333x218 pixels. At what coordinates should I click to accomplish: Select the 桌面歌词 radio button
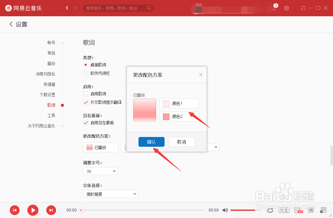click(85, 65)
